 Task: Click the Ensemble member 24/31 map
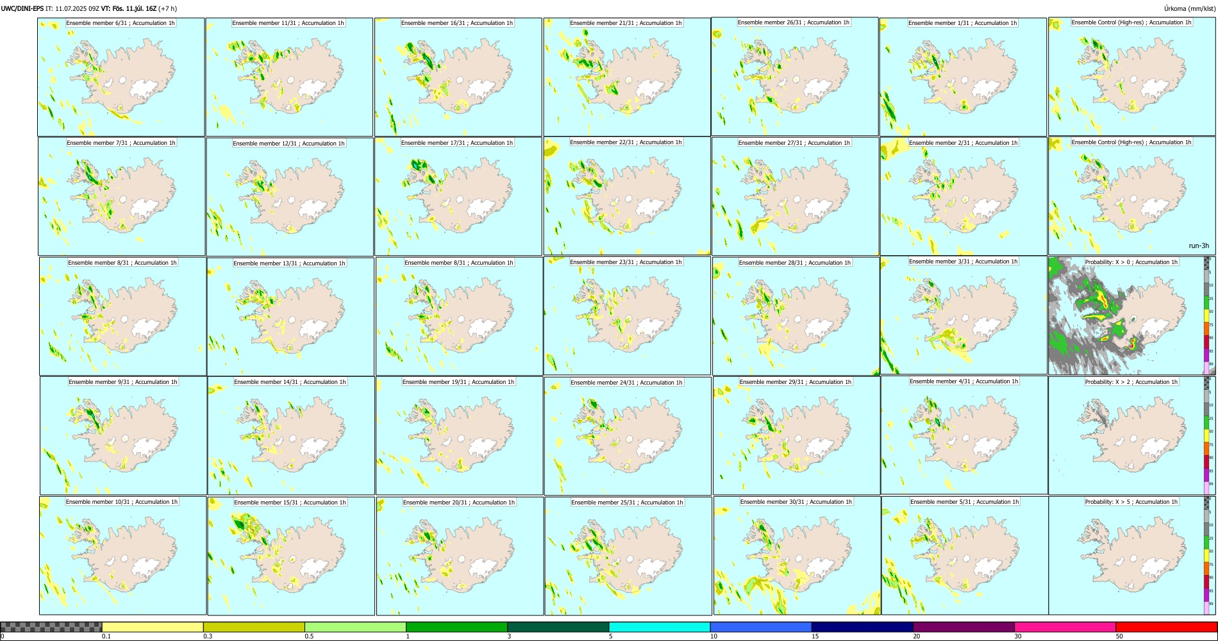pos(628,437)
